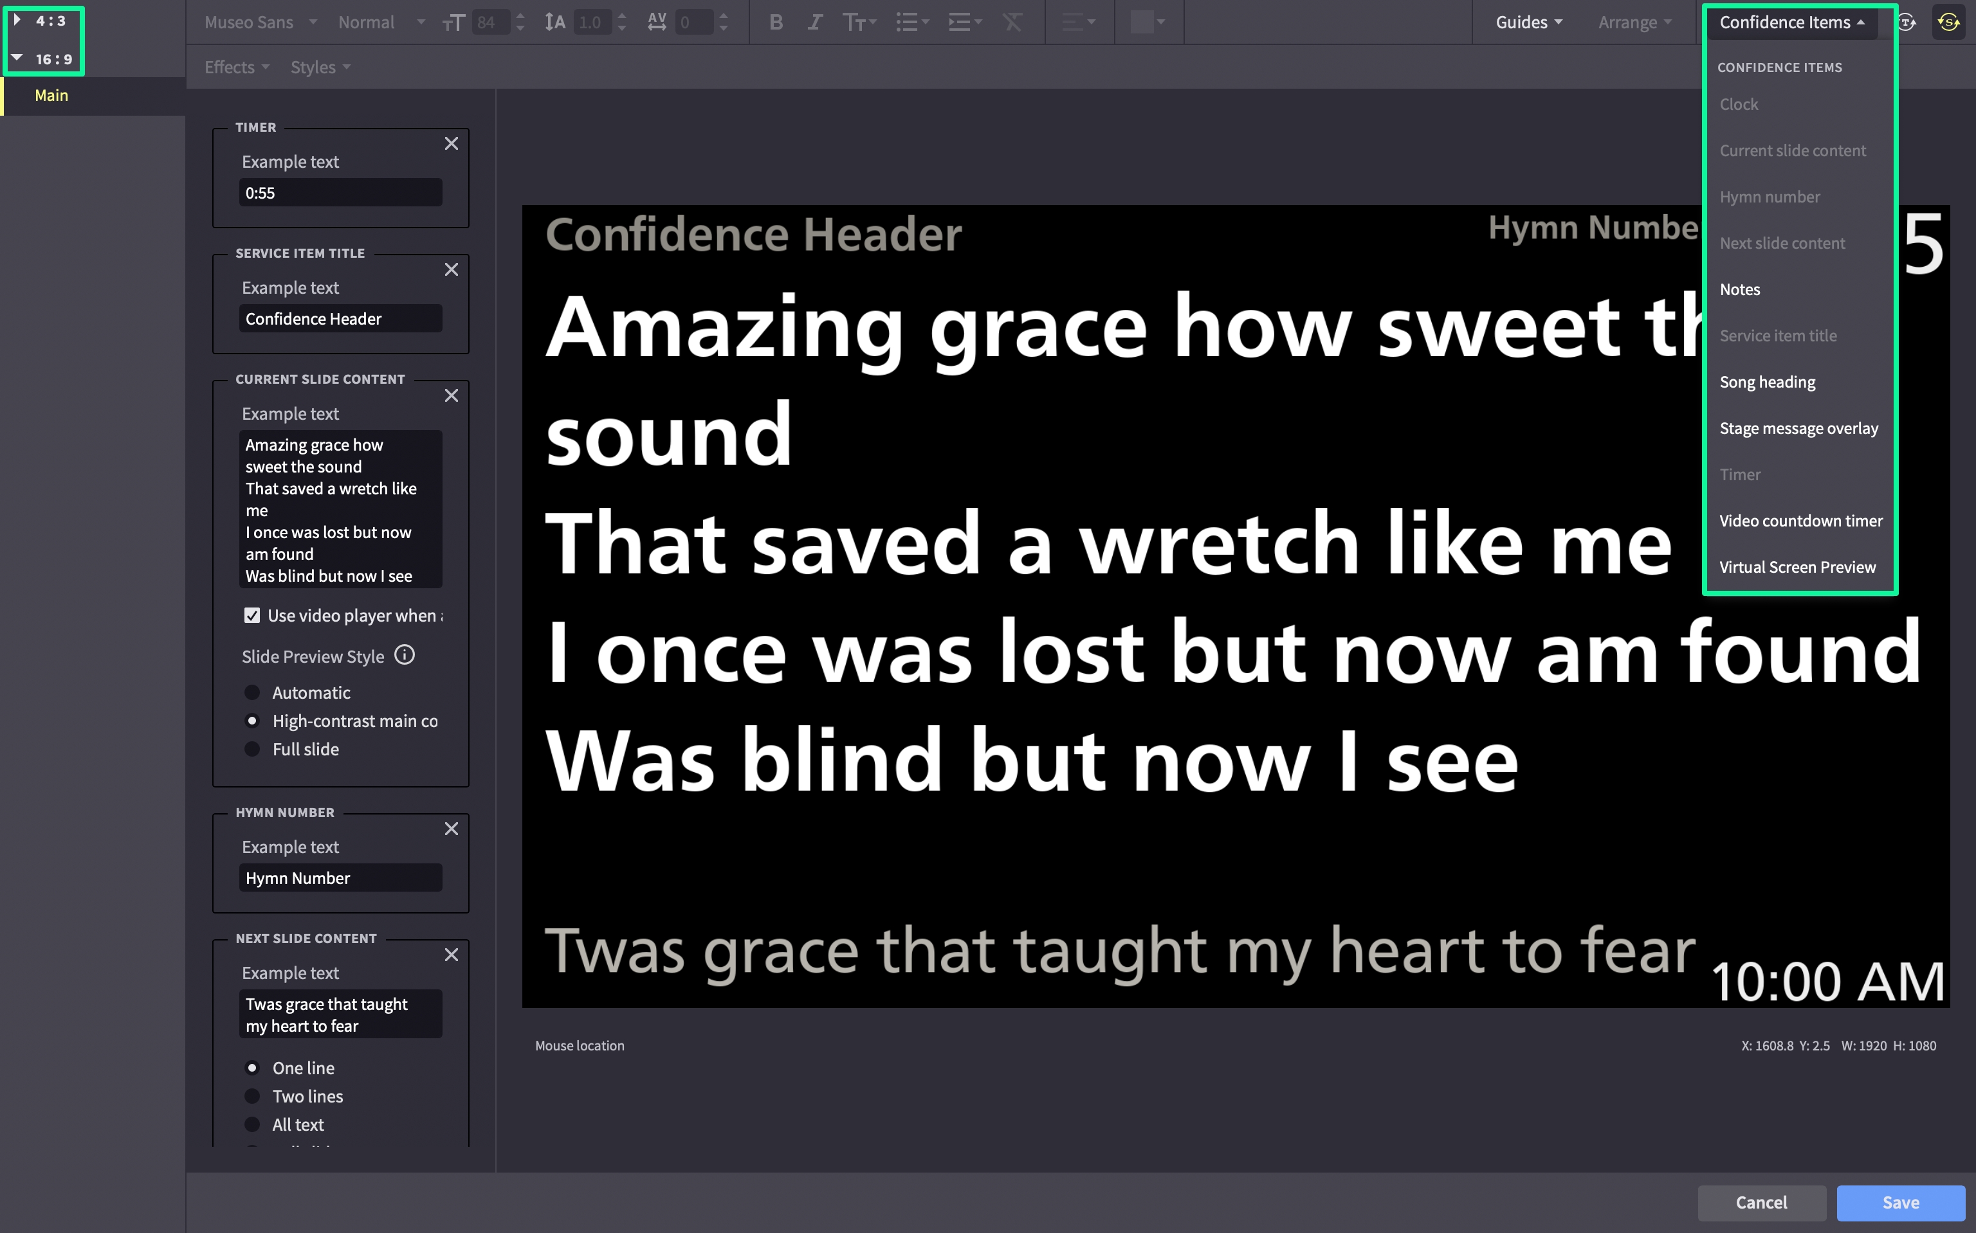This screenshot has width=1976, height=1233.
Task: Add Stage message overlay item
Action: pyautogui.click(x=1798, y=428)
